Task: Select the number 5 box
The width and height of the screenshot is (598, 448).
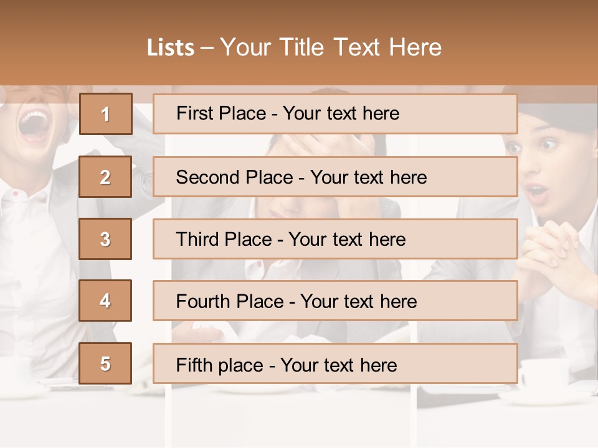Action: [105, 363]
